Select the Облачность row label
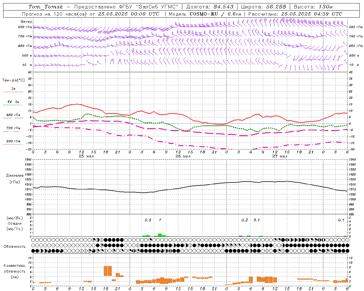This screenshot has height=291, width=364. coord(15,246)
